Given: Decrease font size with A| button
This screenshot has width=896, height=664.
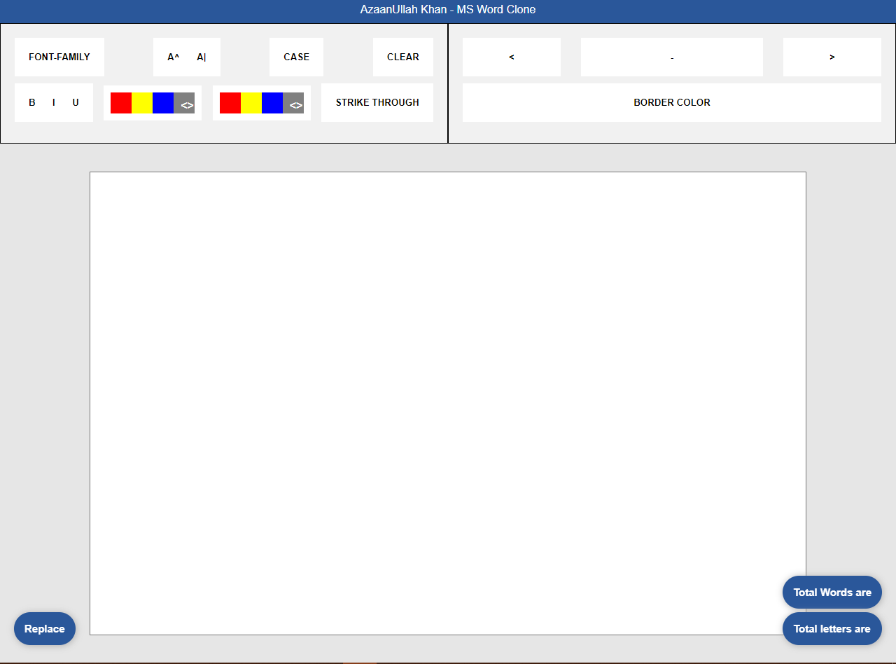Looking at the screenshot, I should (202, 57).
